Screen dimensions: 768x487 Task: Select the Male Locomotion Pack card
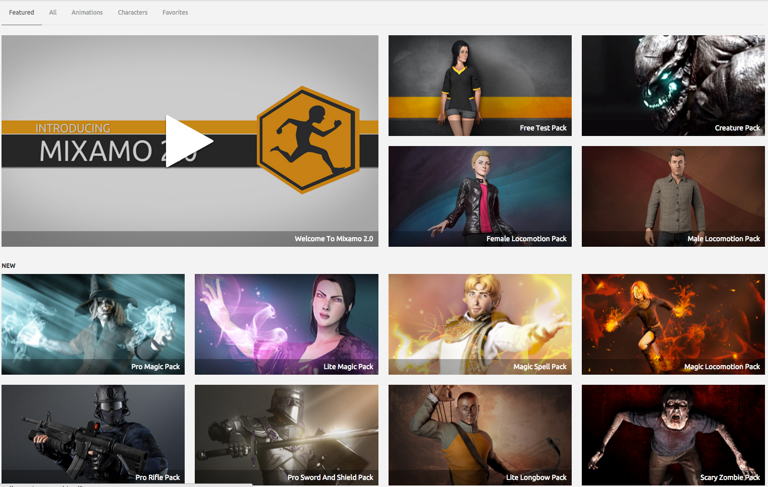[x=673, y=196]
